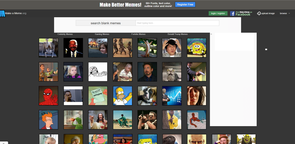This screenshot has width=295, height=144.
Task: Click the small arrow beside the ad panel
Action: [211, 34]
